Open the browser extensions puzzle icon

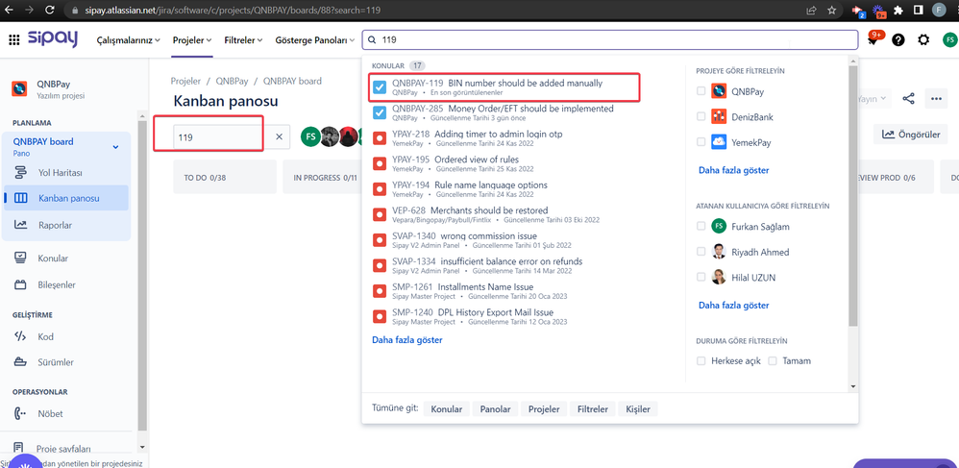coord(898,10)
